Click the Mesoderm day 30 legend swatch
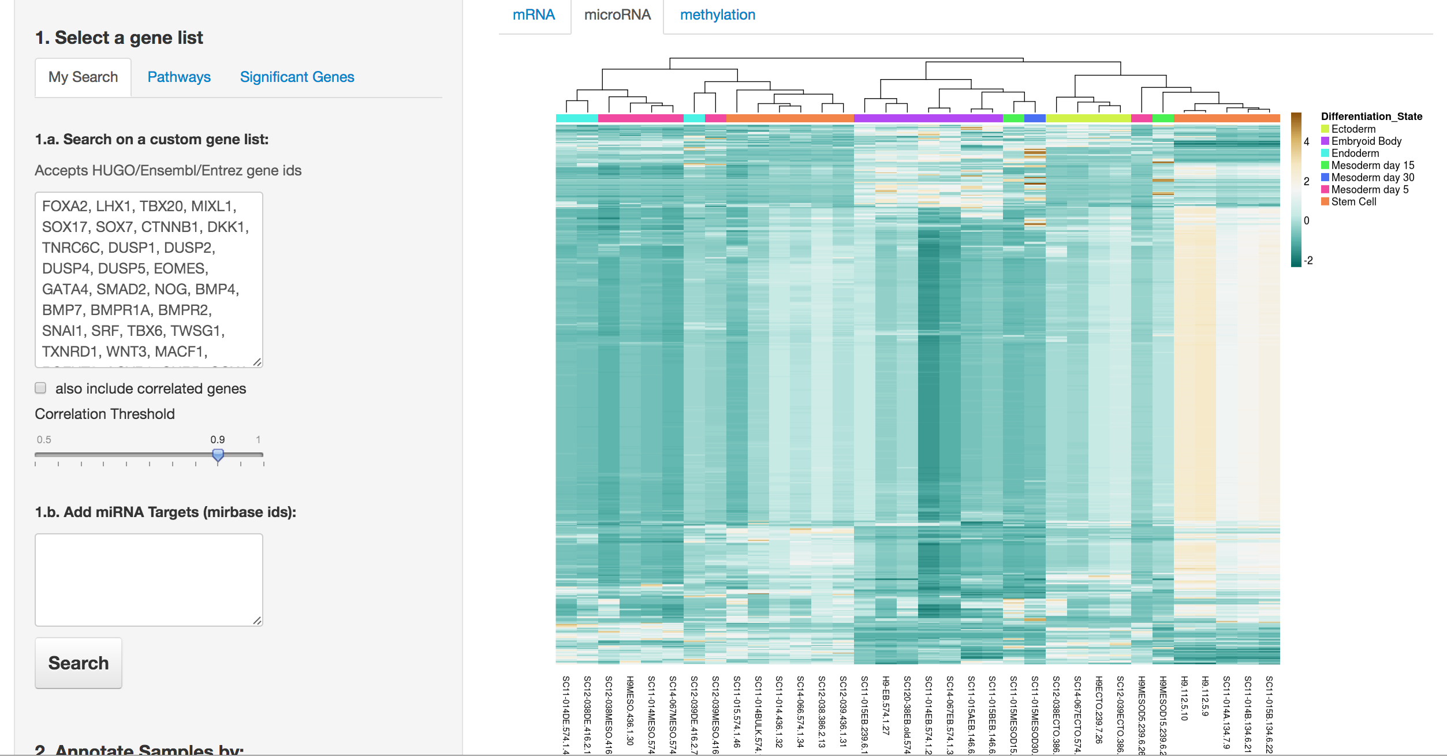The width and height of the screenshot is (1447, 756). click(1325, 178)
